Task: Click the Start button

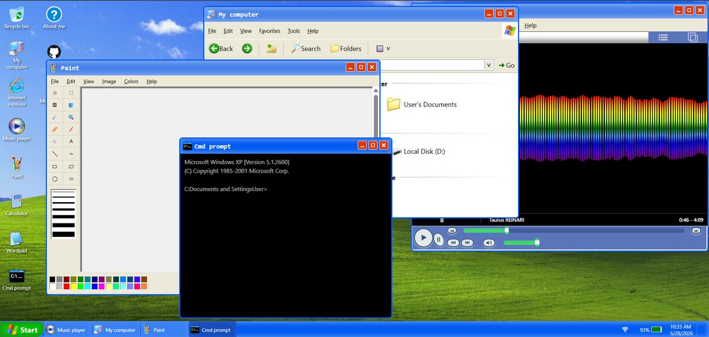Action: pos(22,330)
